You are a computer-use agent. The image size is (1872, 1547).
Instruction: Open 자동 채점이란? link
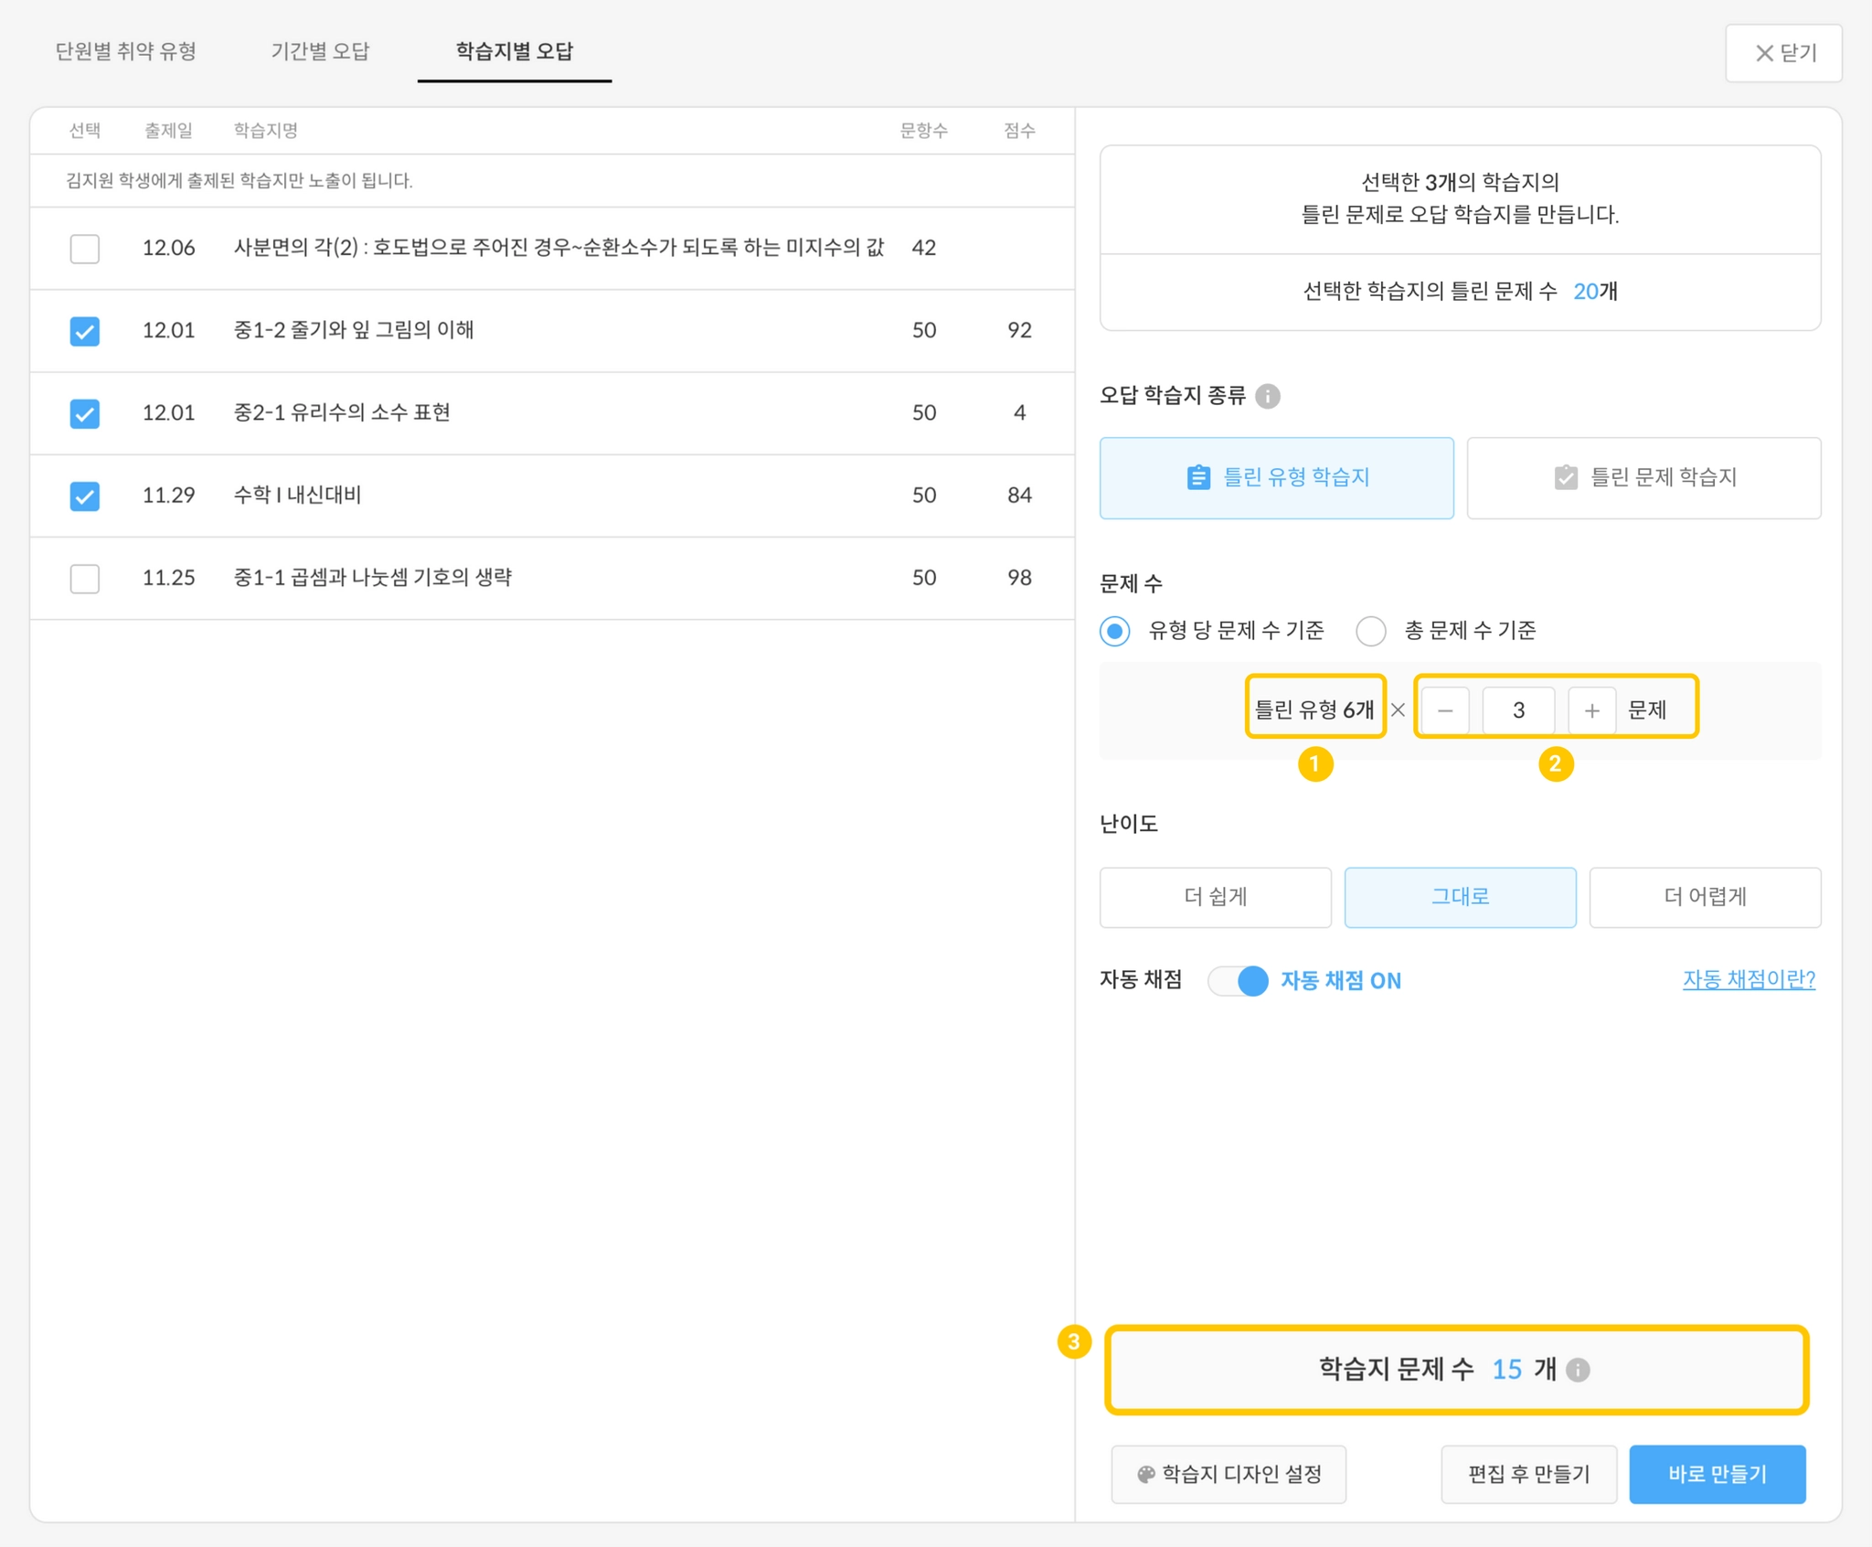pyautogui.click(x=1748, y=979)
